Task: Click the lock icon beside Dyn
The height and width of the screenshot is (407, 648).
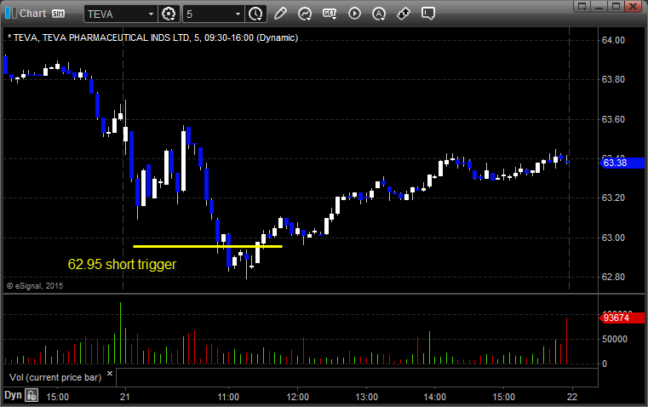Action: 31,395
